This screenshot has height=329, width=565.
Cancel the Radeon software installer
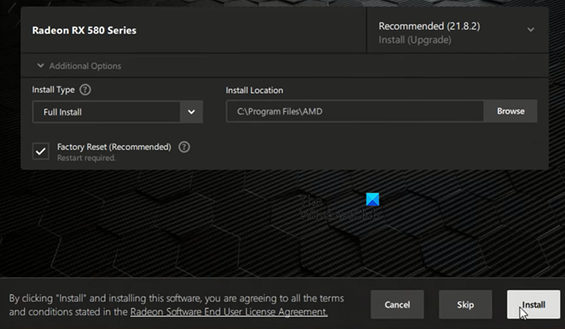(x=397, y=305)
